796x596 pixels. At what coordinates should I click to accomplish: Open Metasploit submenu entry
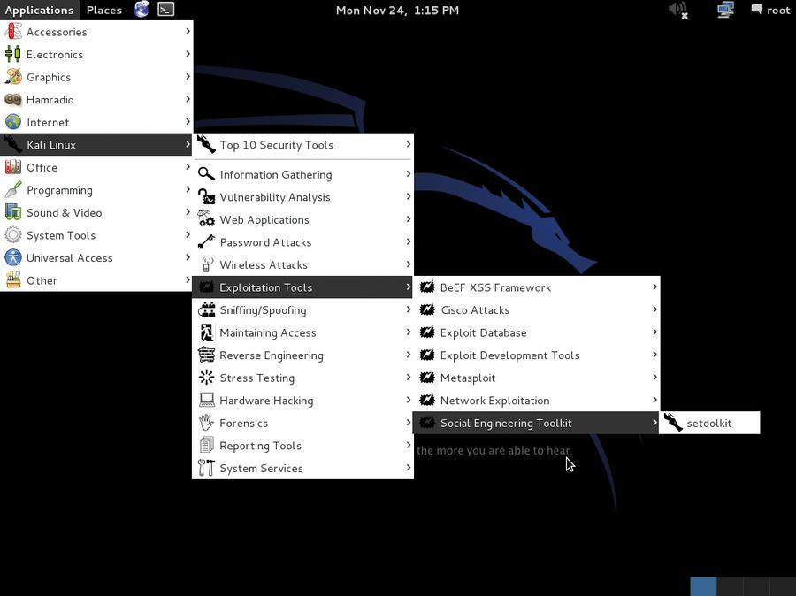click(537, 378)
